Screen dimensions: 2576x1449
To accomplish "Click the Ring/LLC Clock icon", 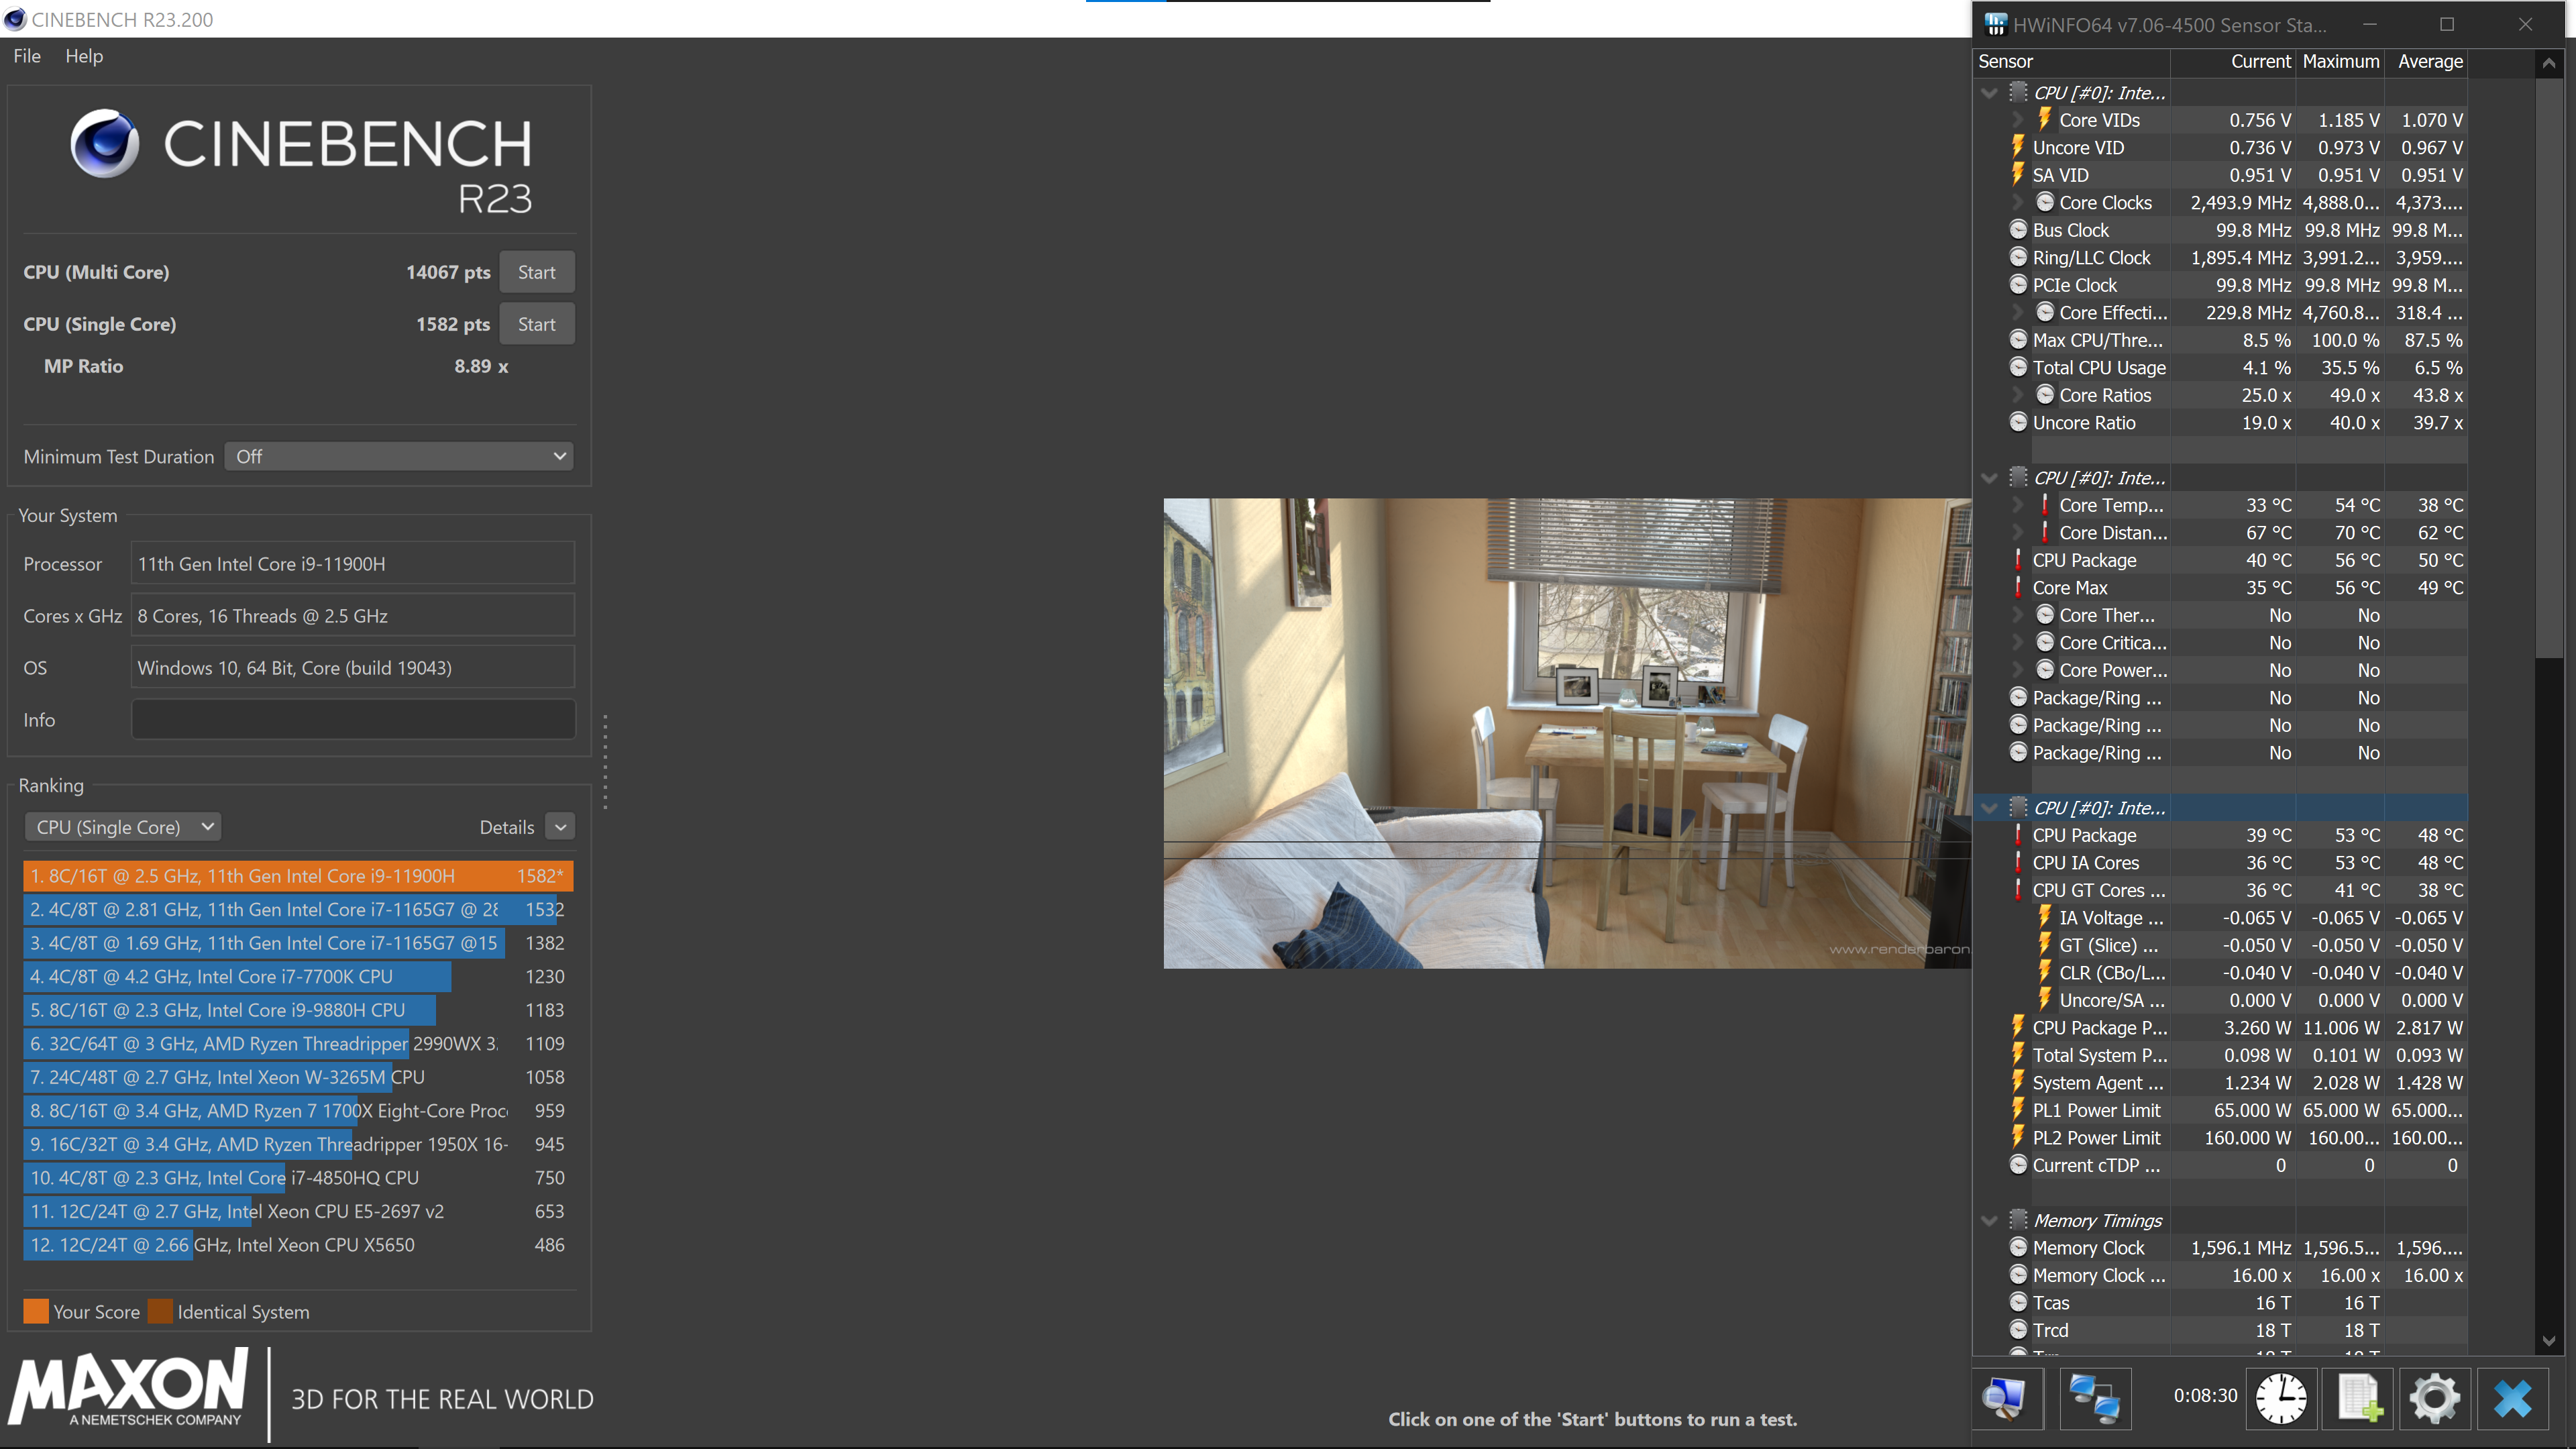I will (2018, 258).
